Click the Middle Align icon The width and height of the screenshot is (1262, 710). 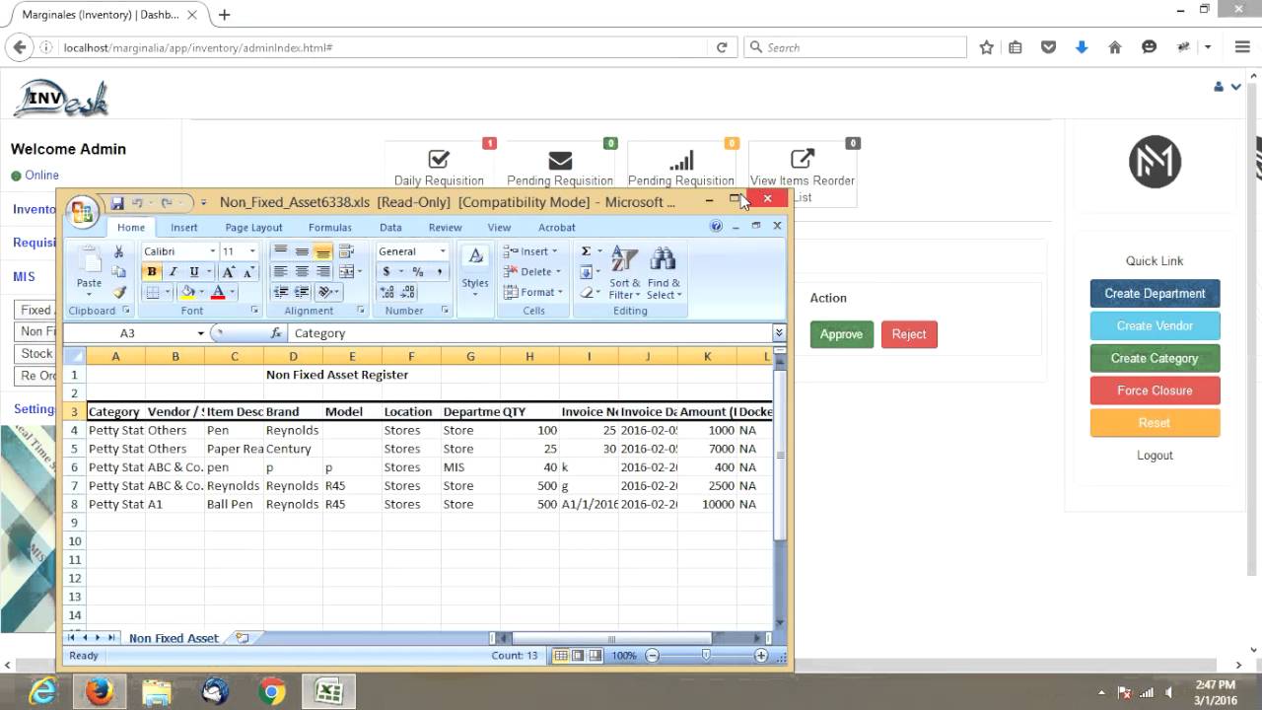(x=302, y=251)
